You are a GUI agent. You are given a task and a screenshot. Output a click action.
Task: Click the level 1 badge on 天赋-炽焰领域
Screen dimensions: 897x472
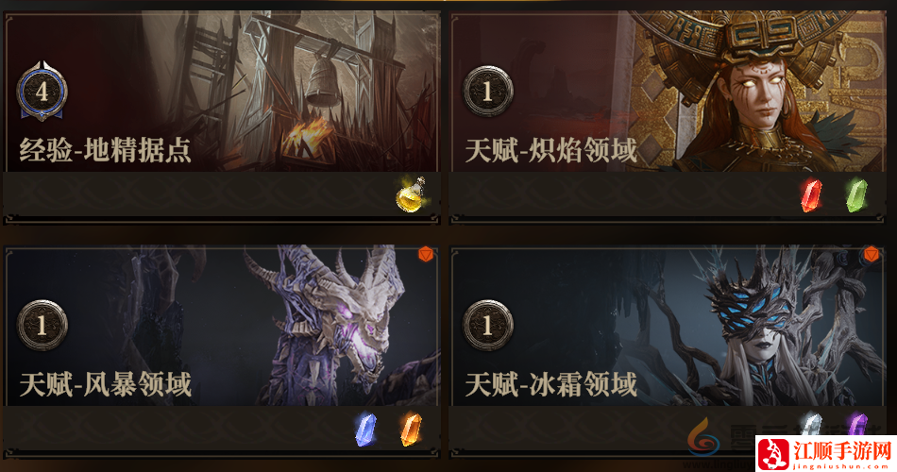[487, 92]
